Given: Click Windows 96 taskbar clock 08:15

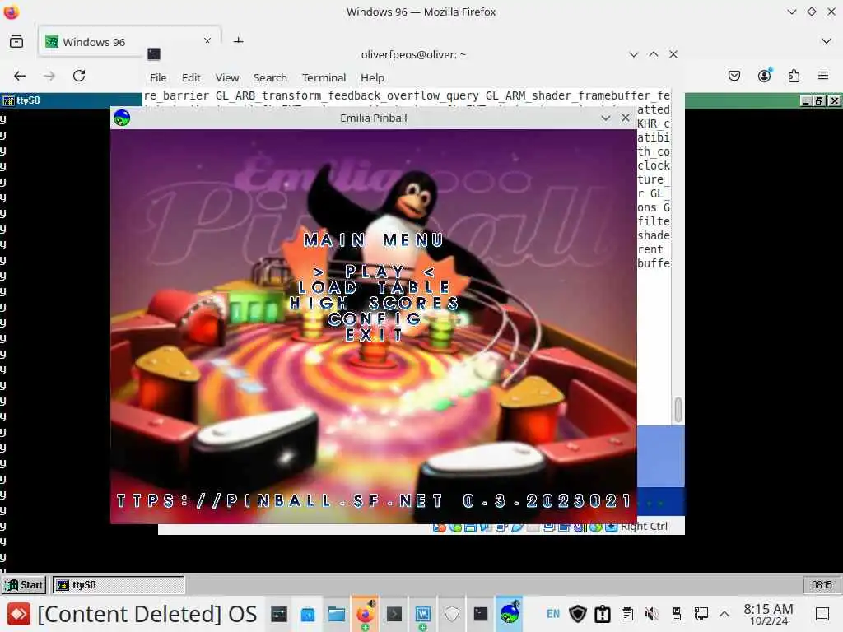Looking at the screenshot, I should pyautogui.click(x=822, y=585).
